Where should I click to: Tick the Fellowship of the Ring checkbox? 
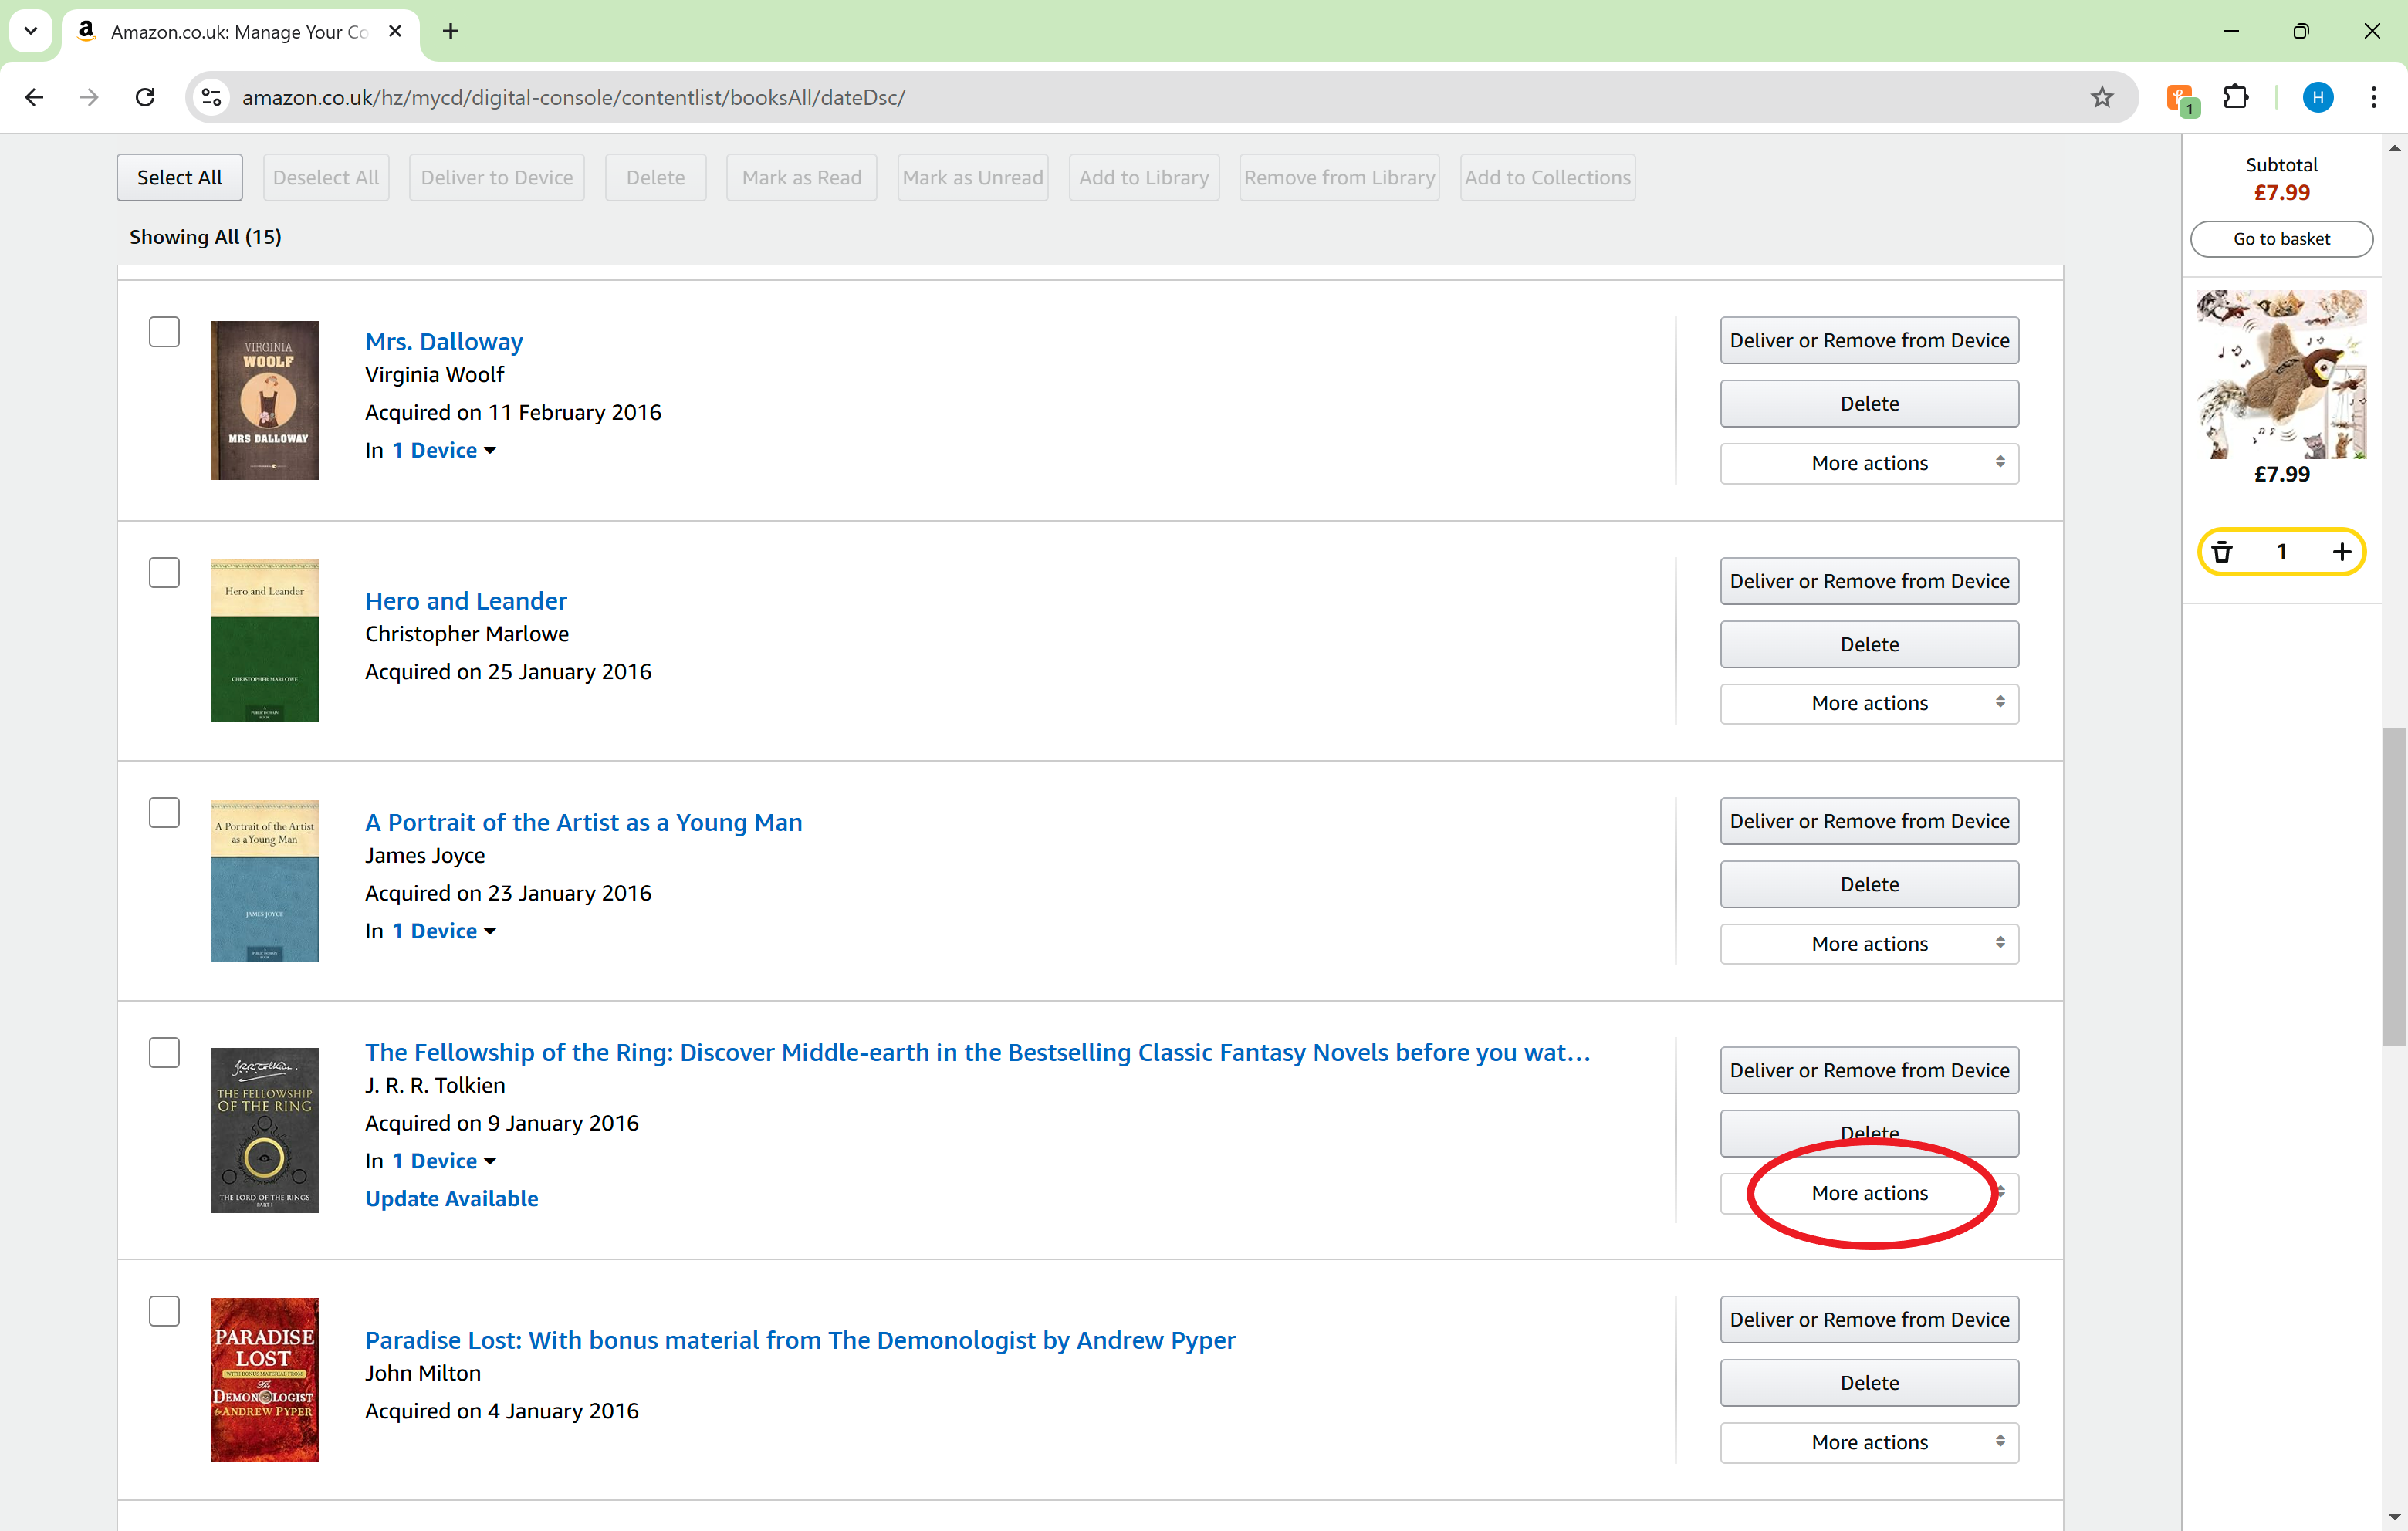coord(164,1052)
